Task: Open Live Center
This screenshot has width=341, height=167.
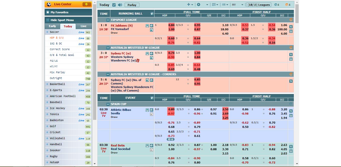Action: point(68,4)
